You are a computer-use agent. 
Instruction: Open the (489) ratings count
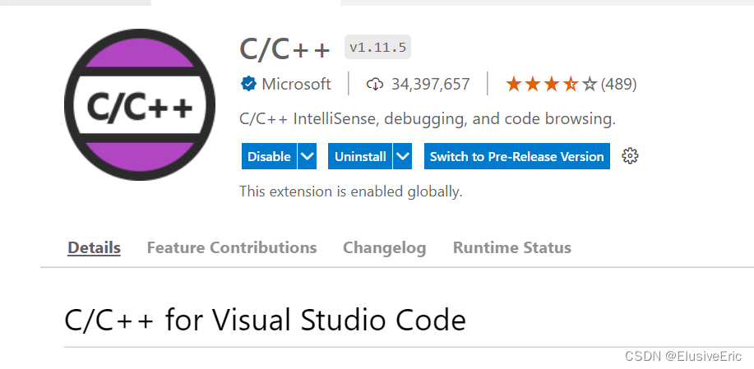point(619,85)
